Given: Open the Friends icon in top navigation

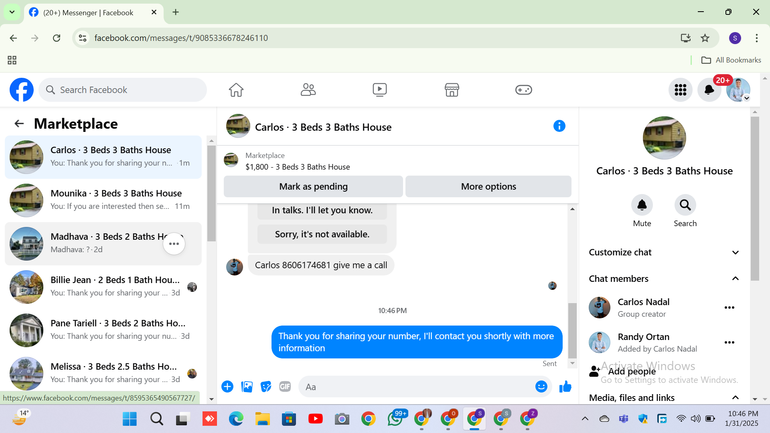Looking at the screenshot, I should tap(308, 90).
